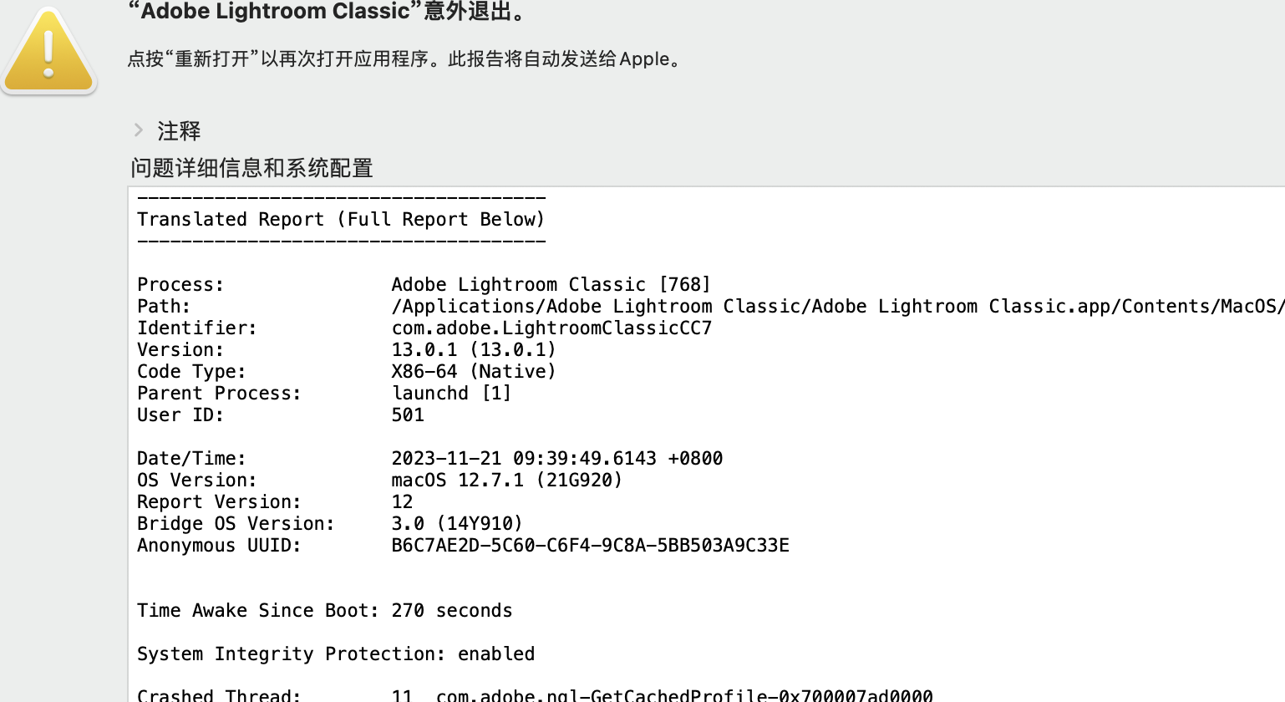This screenshot has height=702, width=1285.
Task: Expand the 注释 disclosure arrow
Action: pos(139,130)
